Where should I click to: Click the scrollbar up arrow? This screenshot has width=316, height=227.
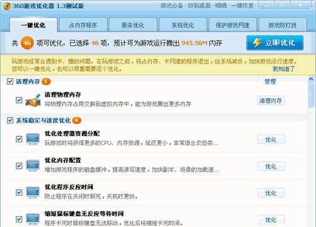pos(311,79)
